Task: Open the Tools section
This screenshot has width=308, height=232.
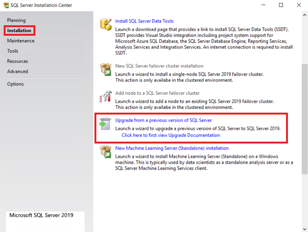Action: [x=13, y=51]
